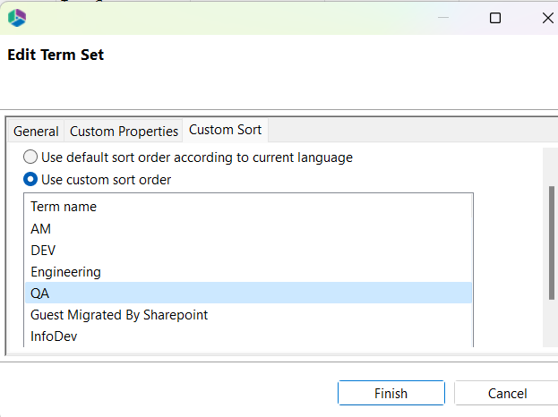The height and width of the screenshot is (417, 558).
Task: Select the AM term in the list
Action: point(41,229)
